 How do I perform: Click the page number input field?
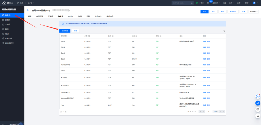point(209,112)
